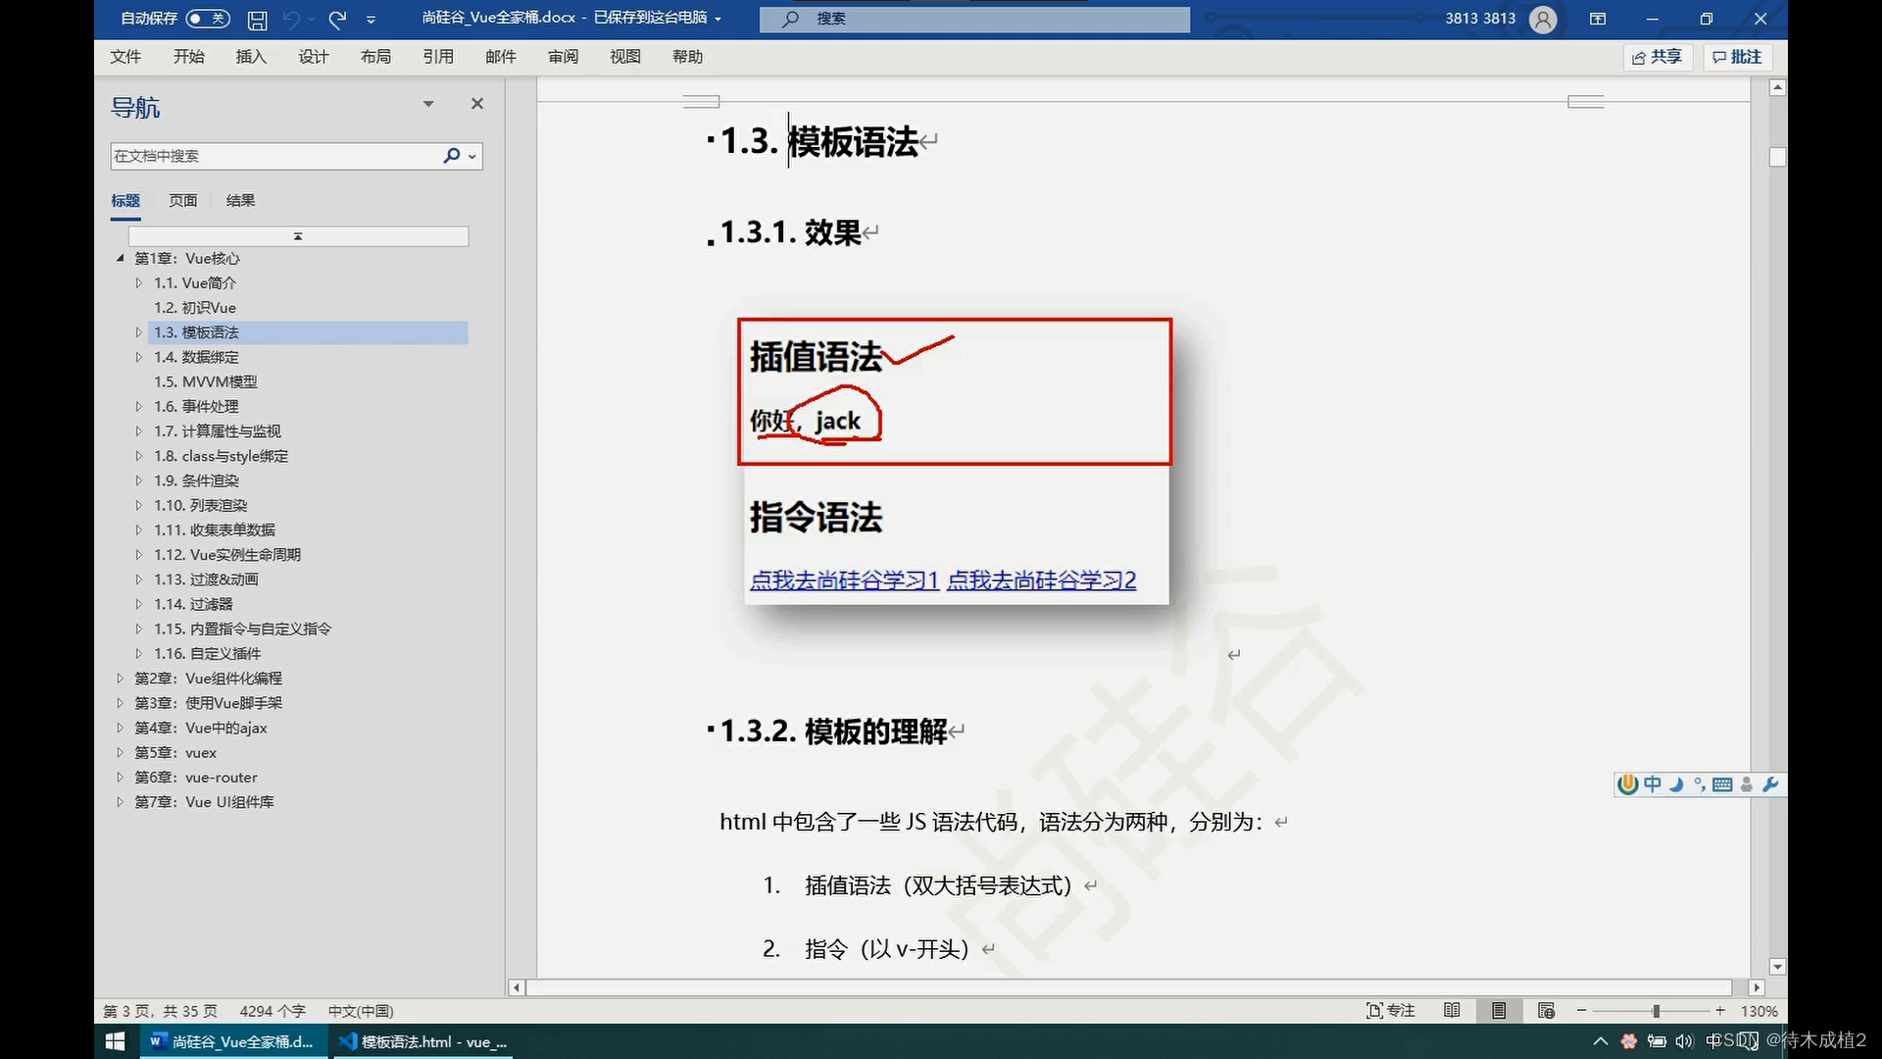This screenshot has width=1882, height=1059.
Task: Show hidden tray icons chevron
Action: (1601, 1041)
